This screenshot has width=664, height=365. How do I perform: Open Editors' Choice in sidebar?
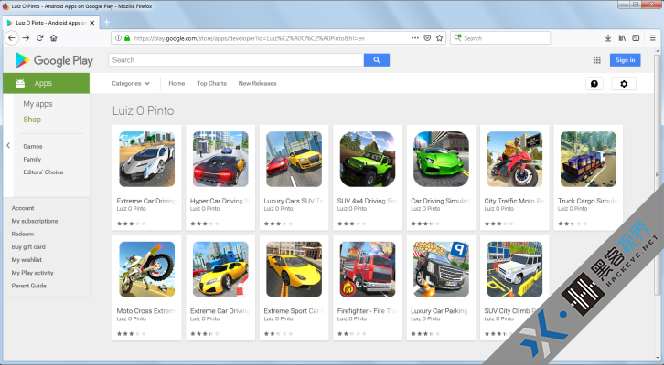tap(43, 172)
